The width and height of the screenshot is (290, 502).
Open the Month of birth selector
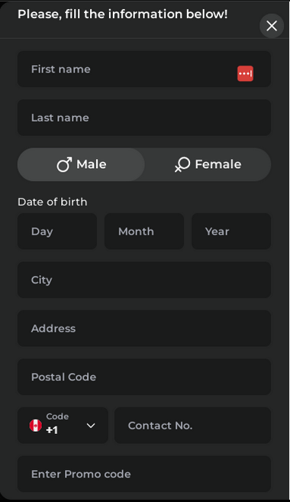[144, 232]
